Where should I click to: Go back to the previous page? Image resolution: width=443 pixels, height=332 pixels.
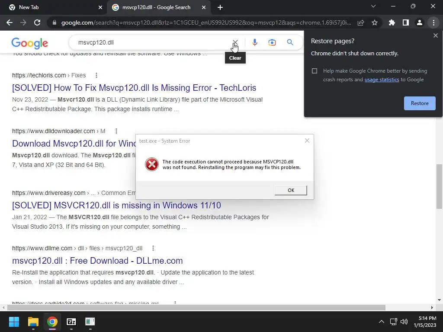tap(10, 22)
